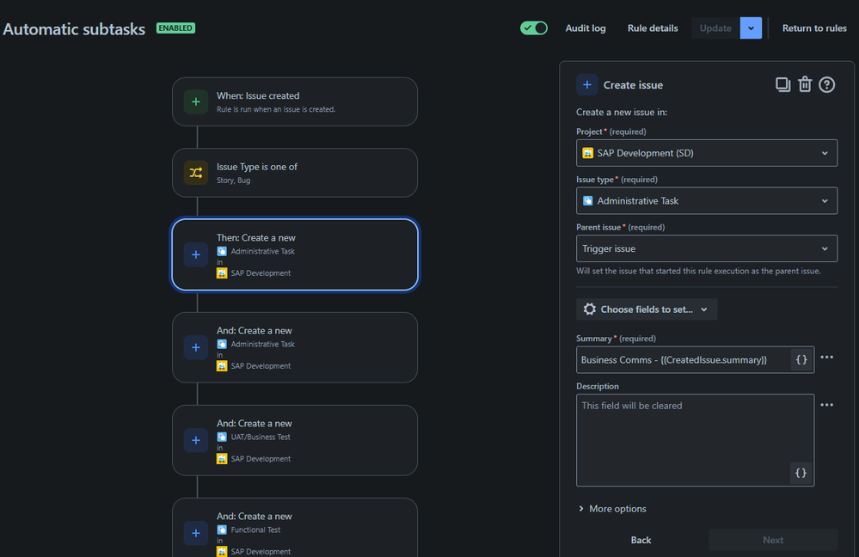Click the 'Create a new issue in:' label

pyautogui.click(x=621, y=113)
